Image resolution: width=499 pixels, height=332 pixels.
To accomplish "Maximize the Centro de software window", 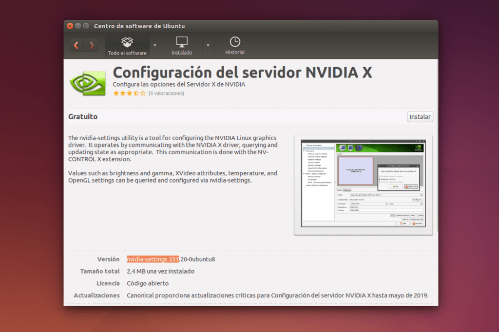I will click(86, 26).
